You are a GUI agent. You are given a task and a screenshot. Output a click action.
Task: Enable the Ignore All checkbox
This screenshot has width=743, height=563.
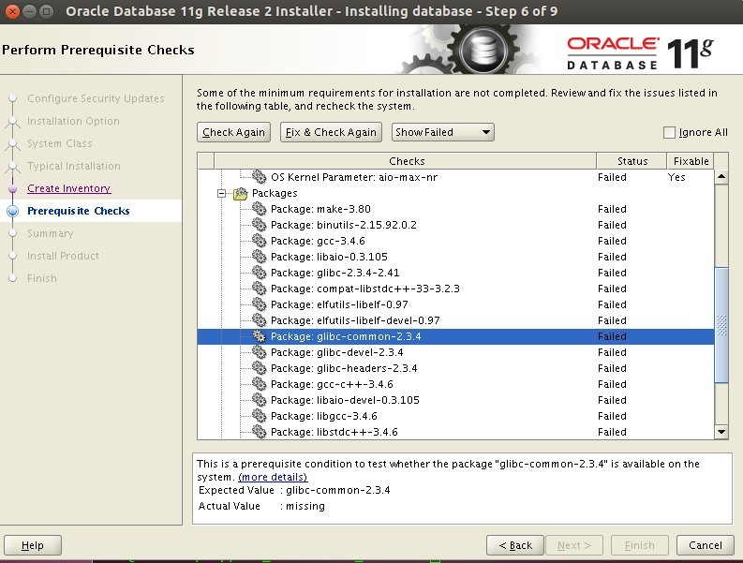(x=669, y=132)
